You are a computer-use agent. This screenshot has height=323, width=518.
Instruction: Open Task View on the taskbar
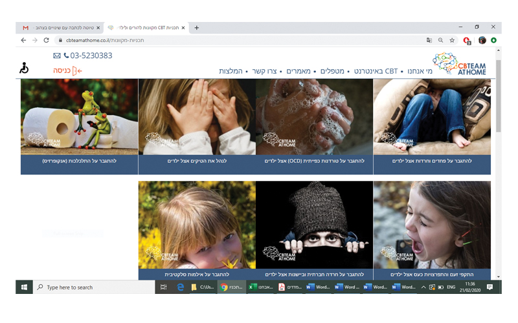point(163,287)
